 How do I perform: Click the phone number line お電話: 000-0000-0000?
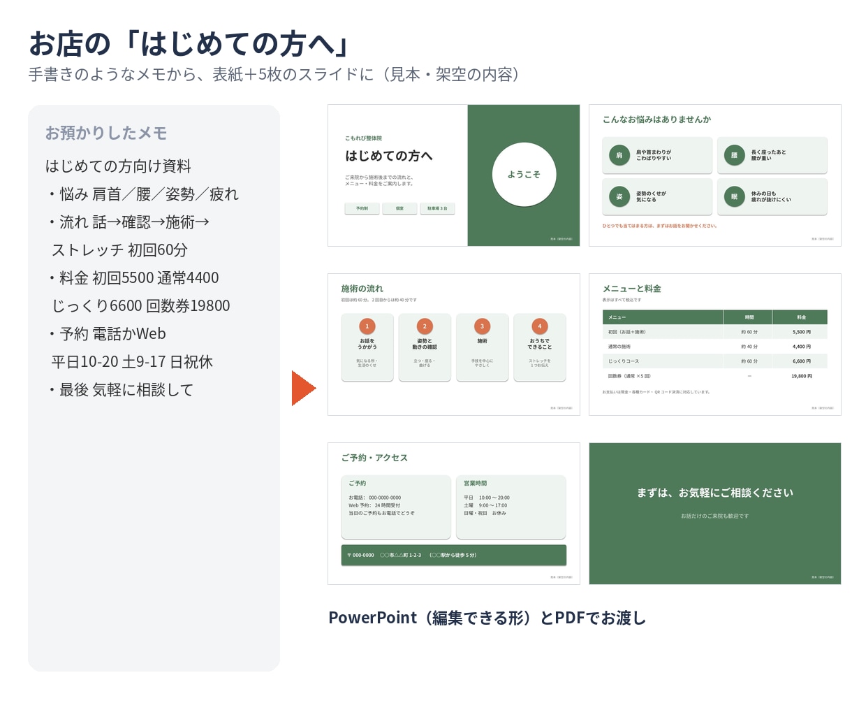(x=374, y=498)
